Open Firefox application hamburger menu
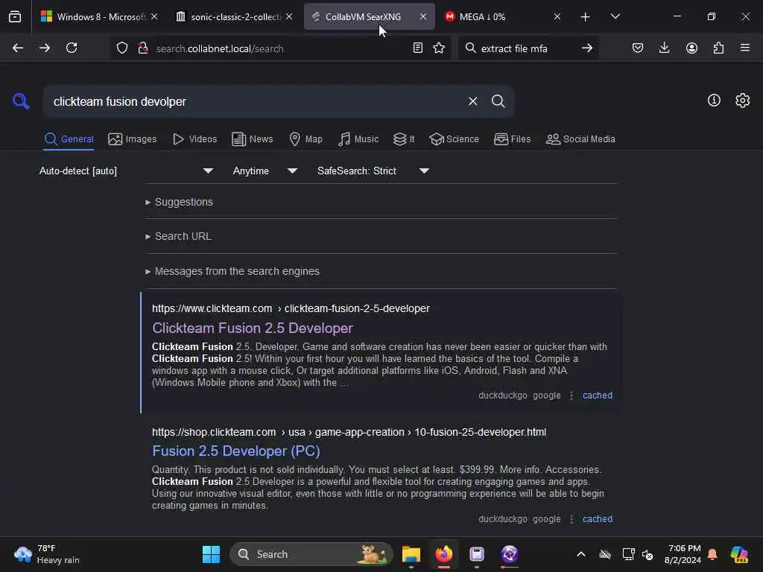The height and width of the screenshot is (572, 763). [745, 48]
